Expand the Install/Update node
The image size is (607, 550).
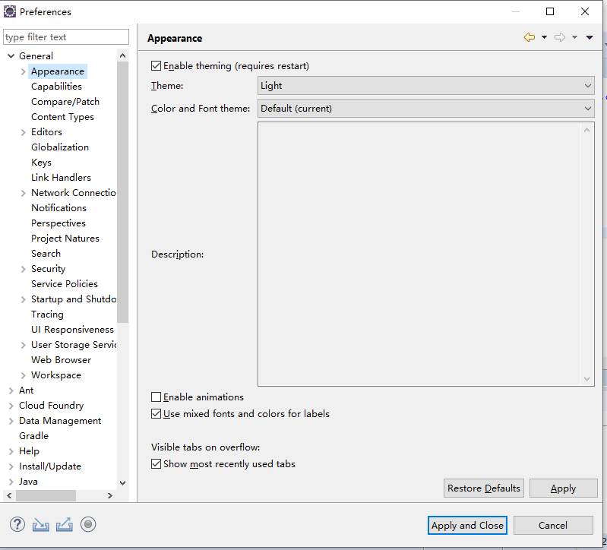coord(11,466)
